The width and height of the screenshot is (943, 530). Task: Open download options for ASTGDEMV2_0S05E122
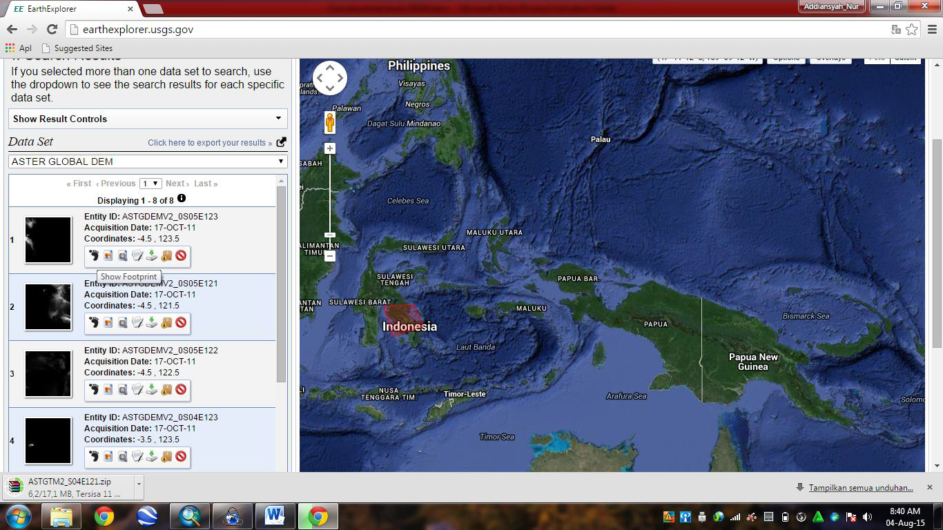click(x=152, y=390)
